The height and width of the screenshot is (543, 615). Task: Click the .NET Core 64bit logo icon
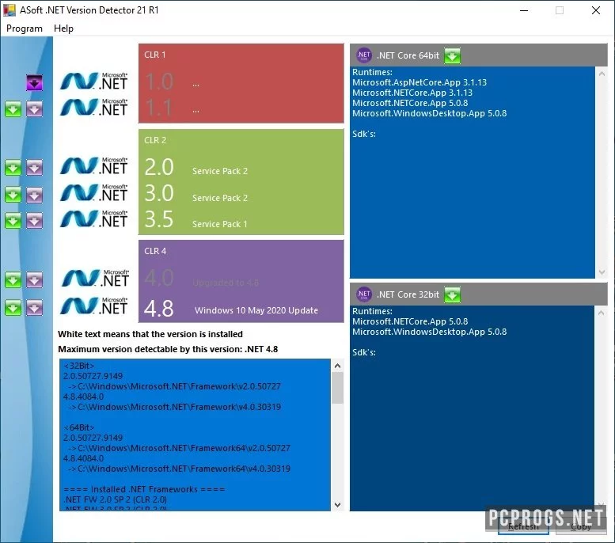click(x=363, y=55)
